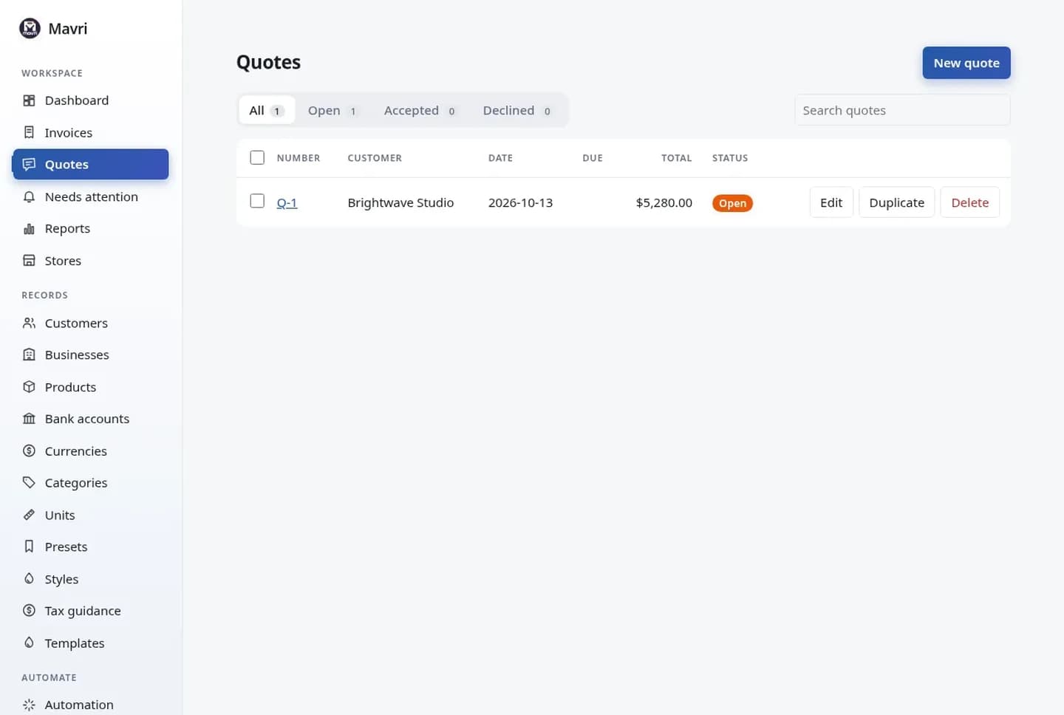Click the Automation sparkle icon

(29, 705)
